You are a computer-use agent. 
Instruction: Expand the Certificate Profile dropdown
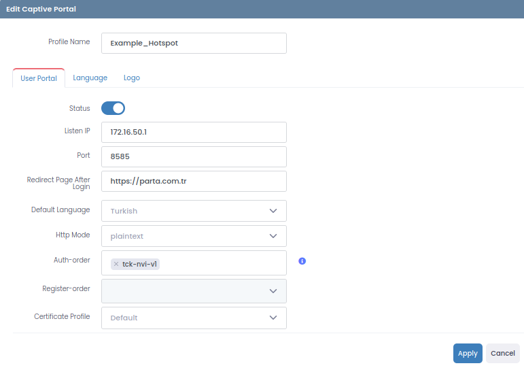click(194, 318)
